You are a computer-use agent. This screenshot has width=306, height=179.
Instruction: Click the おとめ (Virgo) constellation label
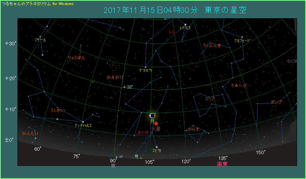point(143,133)
